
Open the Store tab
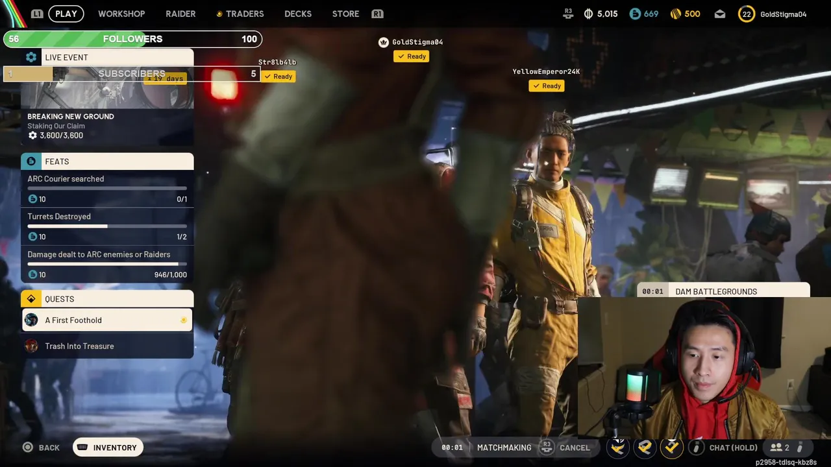[x=345, y=14]
